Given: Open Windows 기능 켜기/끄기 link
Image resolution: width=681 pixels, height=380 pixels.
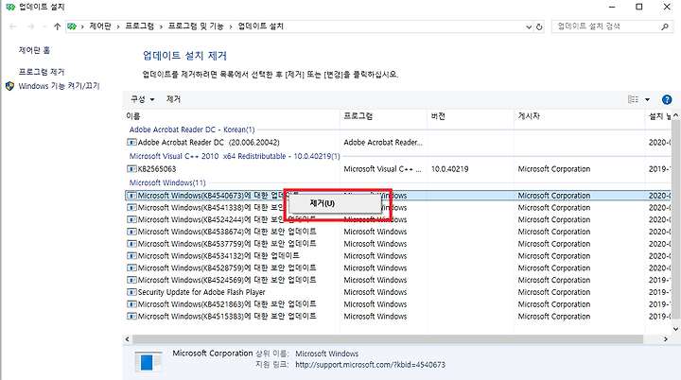Looking at the screenshot, I should [59, 86].
